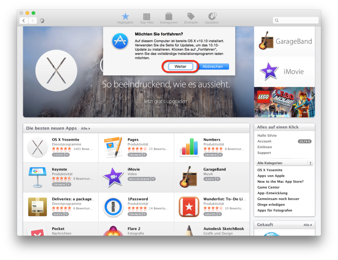The image size is (338, 260).
Task: Expand arrow next to 1Password ÖFFNEN
Action: (145, 214)
